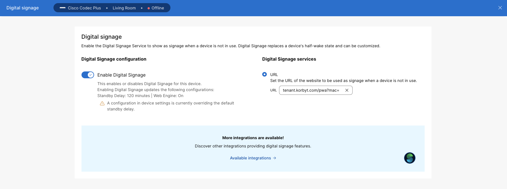Click the Digital Signage services heading
Screen dimensions: 507x189
click(x=289, y=59)
